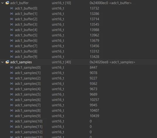Click variable icon beside adc1_samples[0]
157x138 pixels.
coord(11,68)
